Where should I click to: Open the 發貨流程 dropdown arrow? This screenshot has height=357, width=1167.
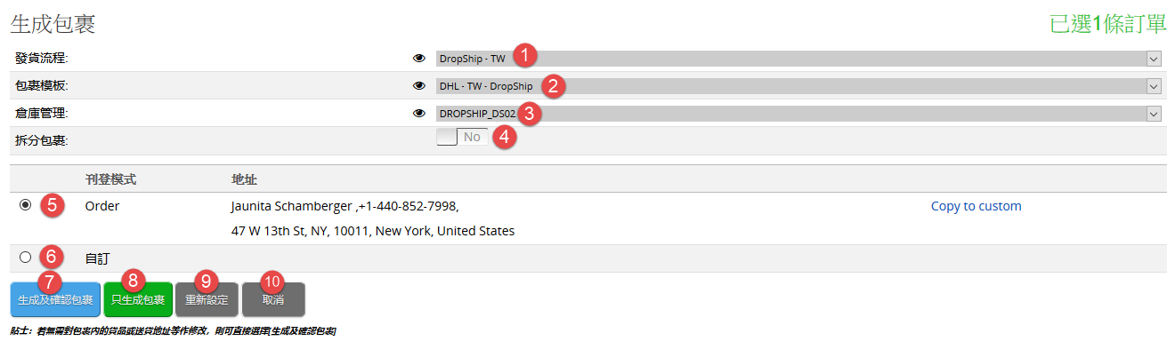1154,59
